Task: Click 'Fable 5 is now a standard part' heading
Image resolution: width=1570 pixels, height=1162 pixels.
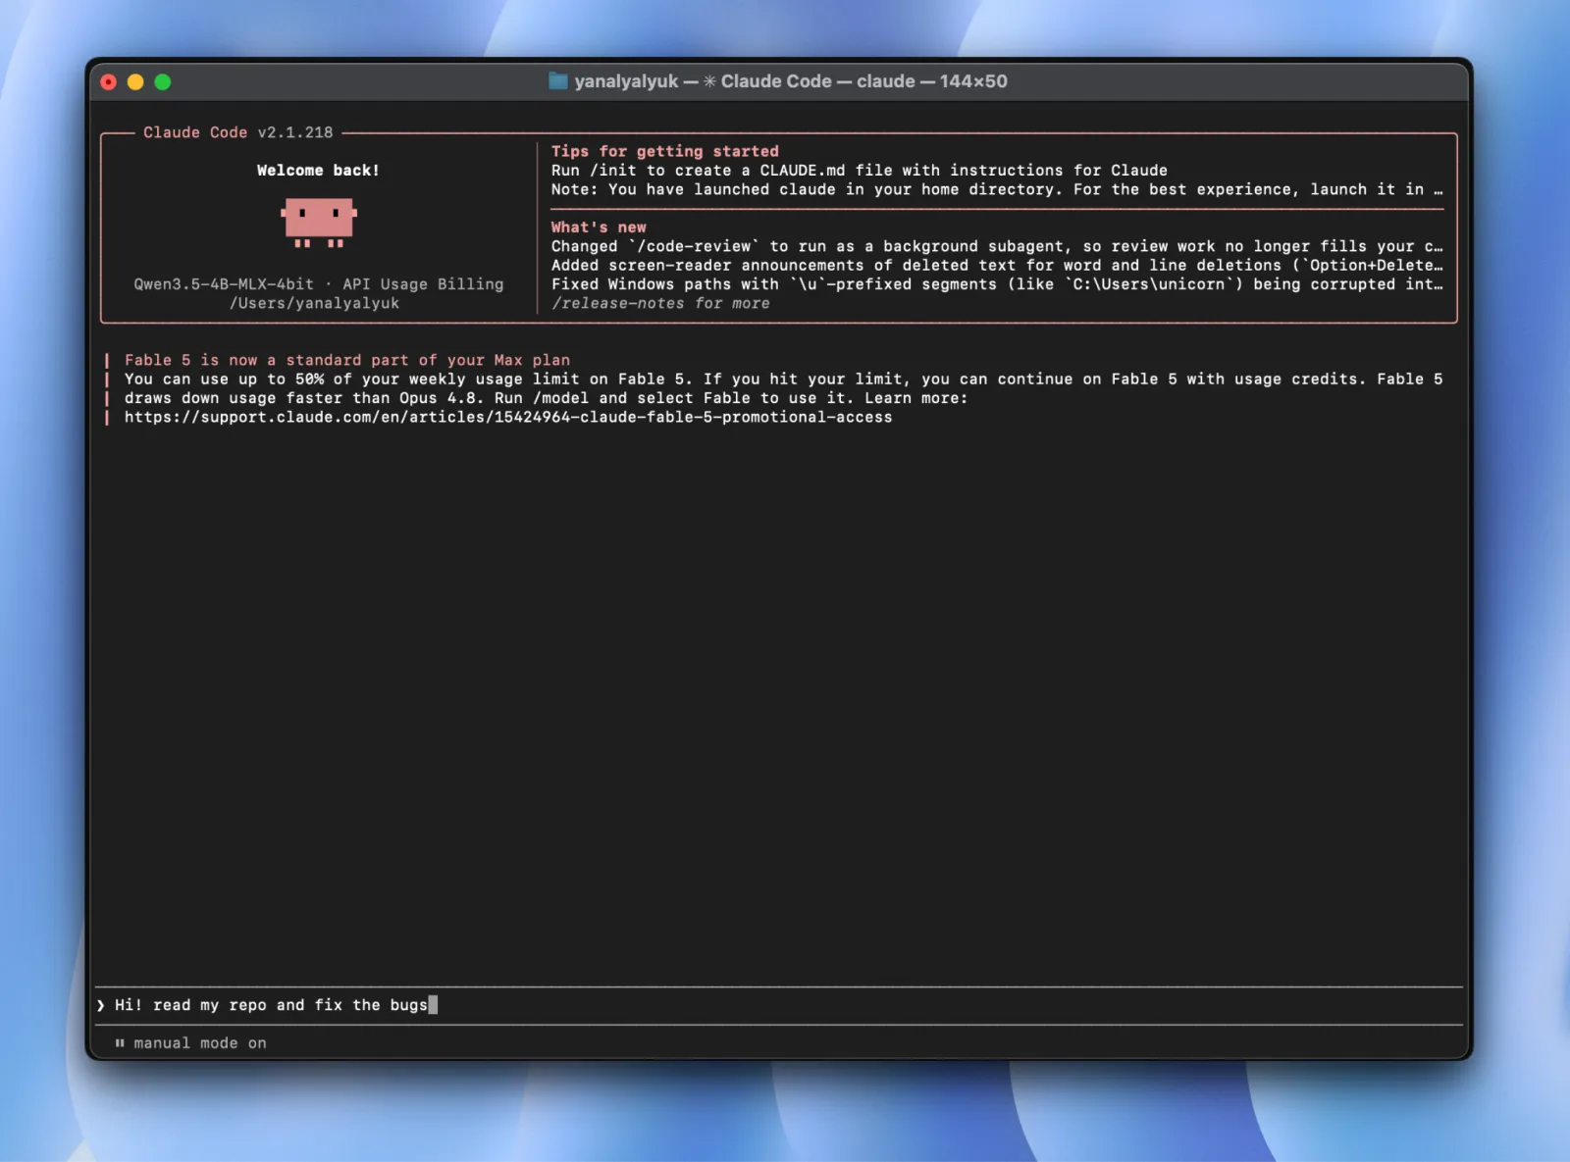Action: [347, 361]
